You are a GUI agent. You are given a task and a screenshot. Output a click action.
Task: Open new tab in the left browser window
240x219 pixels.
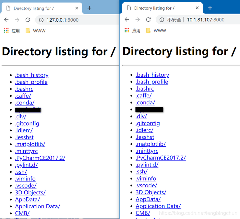pos(90,8)
